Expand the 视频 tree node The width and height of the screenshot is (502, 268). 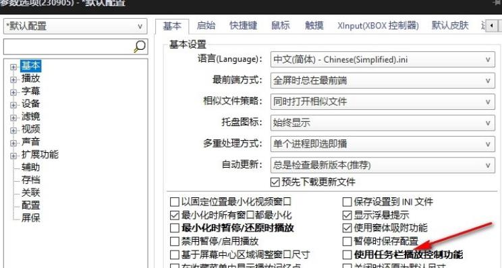13,131
